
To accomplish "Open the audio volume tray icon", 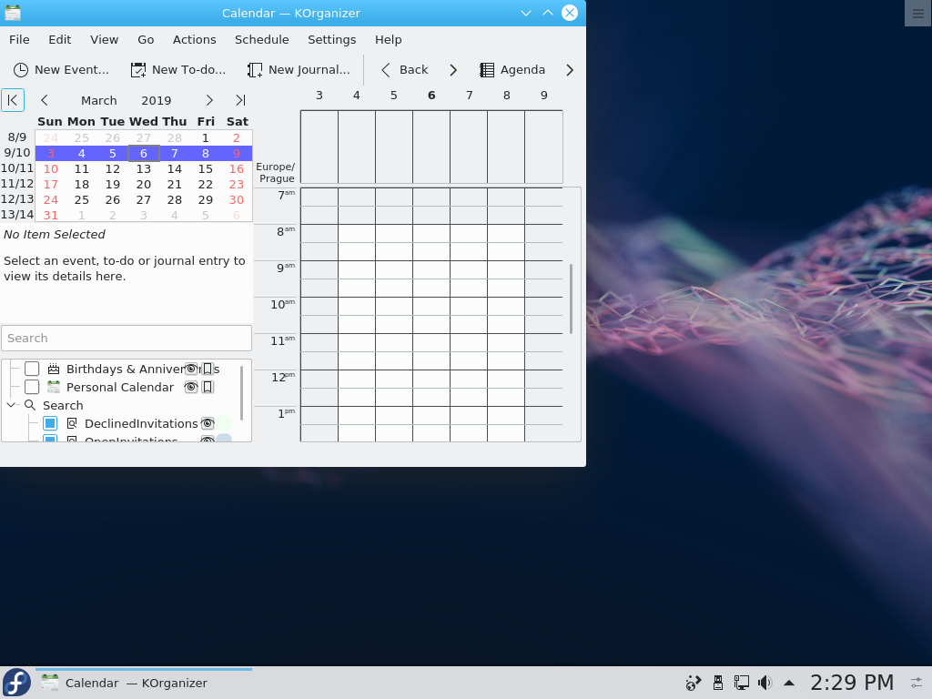I will (765, 683).
